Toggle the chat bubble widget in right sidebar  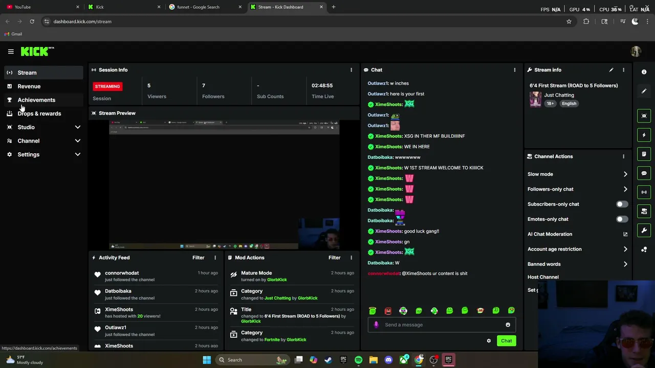tap(644, 173)
